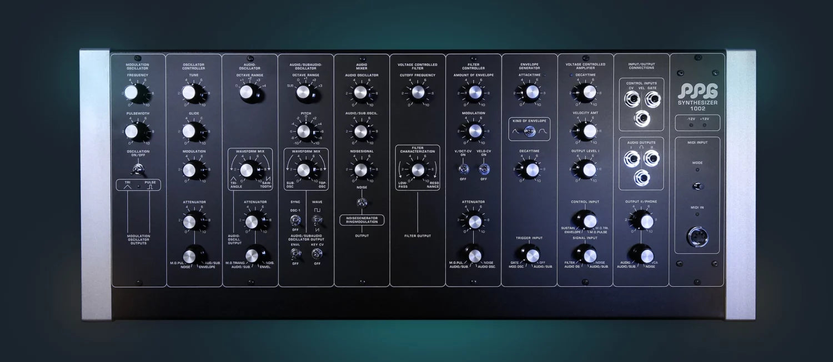Toggle the VELO.CV switch

pos(484,168)
